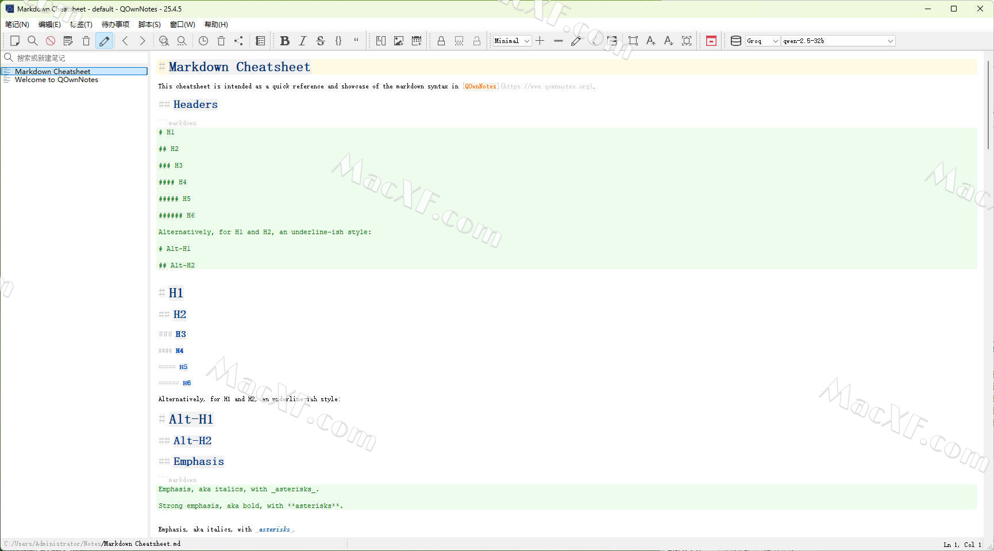Click the share note icon
This screenshot has width=994, height=551.
point(239,41)
